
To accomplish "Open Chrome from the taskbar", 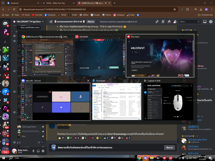I will click(x=139, y=158).
